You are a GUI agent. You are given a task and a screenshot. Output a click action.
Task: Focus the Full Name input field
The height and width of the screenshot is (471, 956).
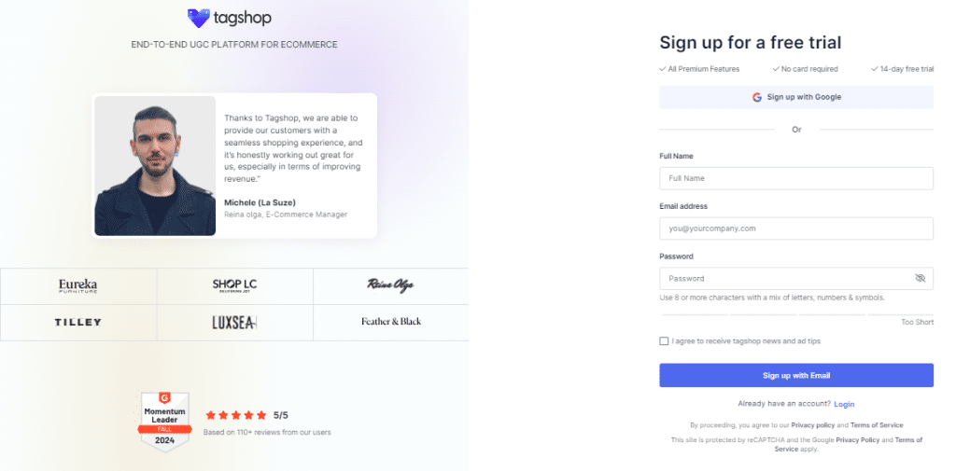796,178
